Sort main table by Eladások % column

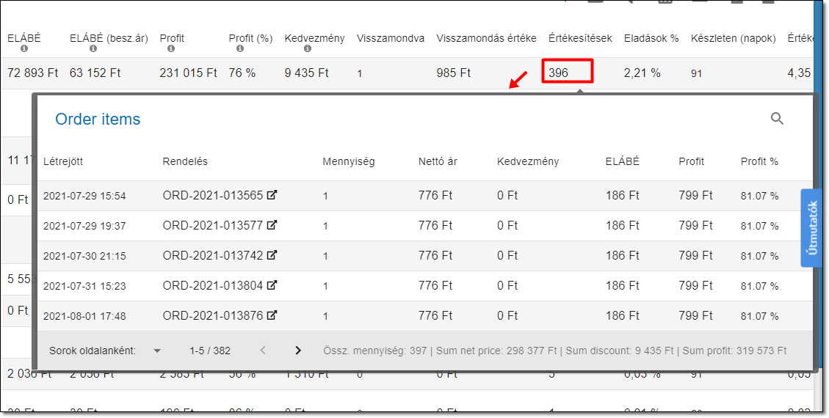tap(651, 38)
